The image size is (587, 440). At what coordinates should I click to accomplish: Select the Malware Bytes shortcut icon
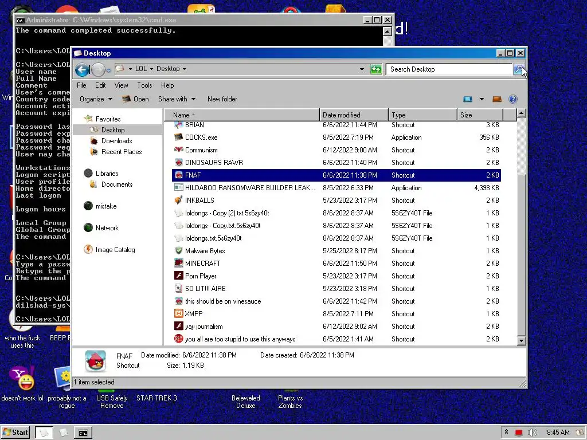click(179, 251)
